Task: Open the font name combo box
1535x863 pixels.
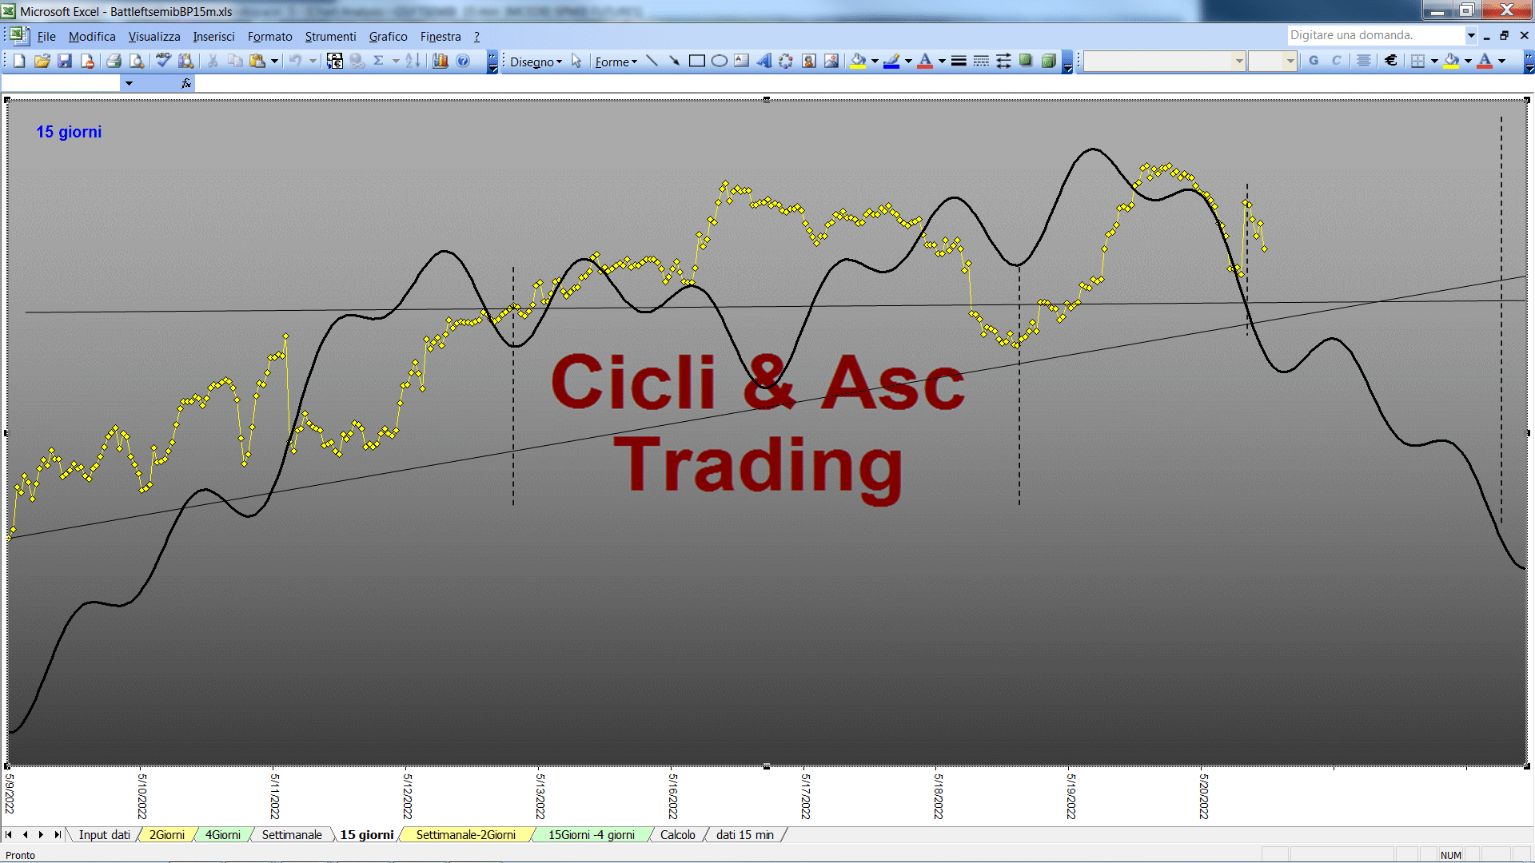Action: (1165, 61)
